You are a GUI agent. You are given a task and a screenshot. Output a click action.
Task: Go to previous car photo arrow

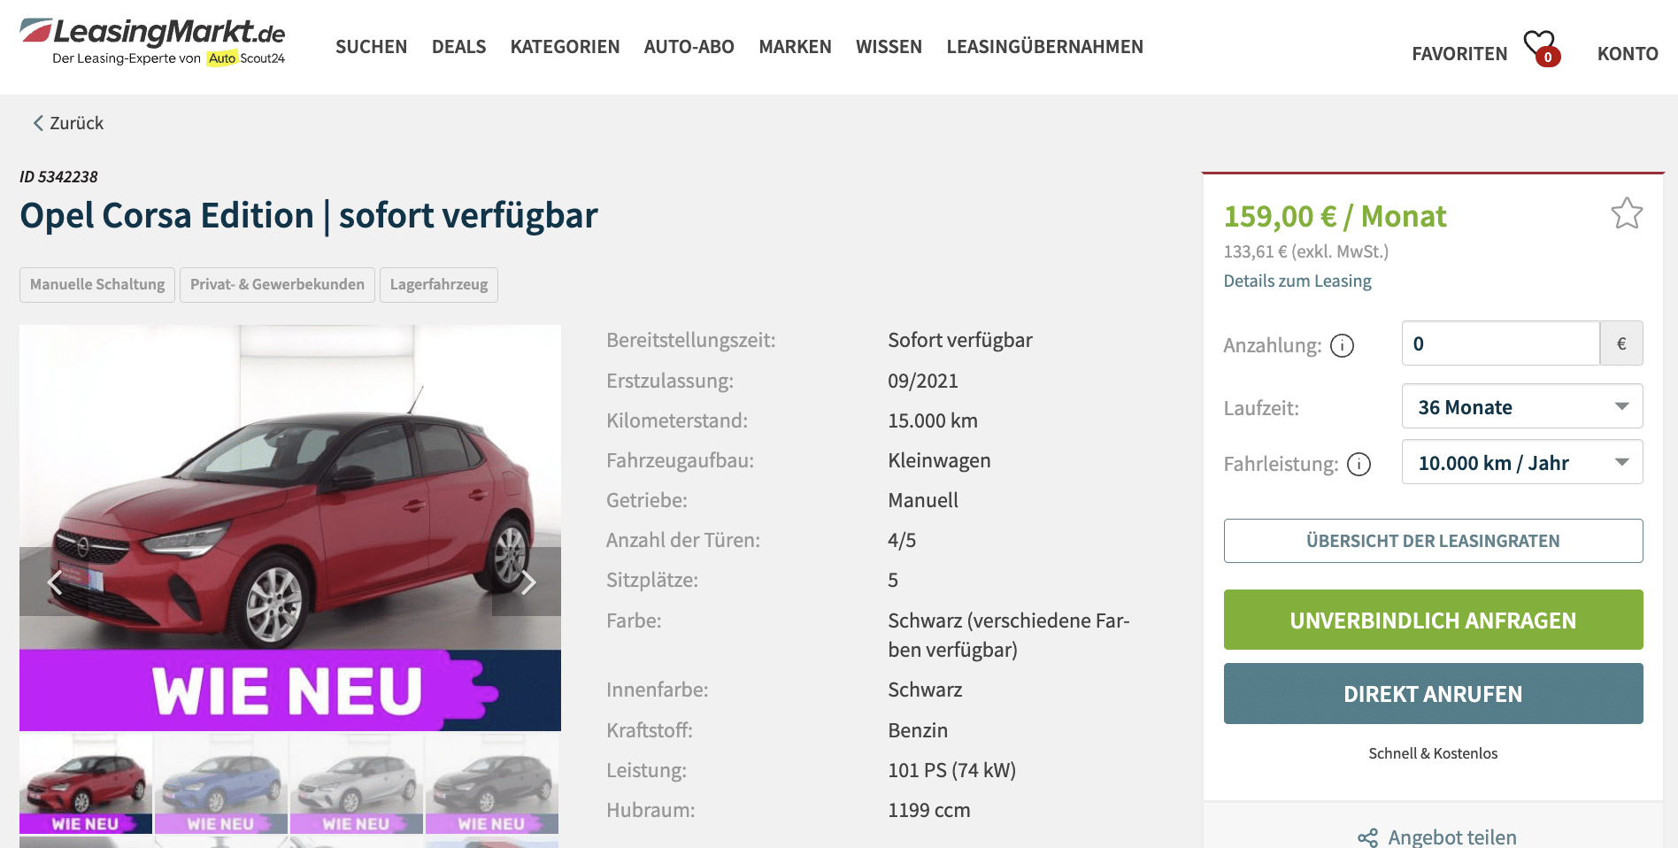tap(55, 582)
